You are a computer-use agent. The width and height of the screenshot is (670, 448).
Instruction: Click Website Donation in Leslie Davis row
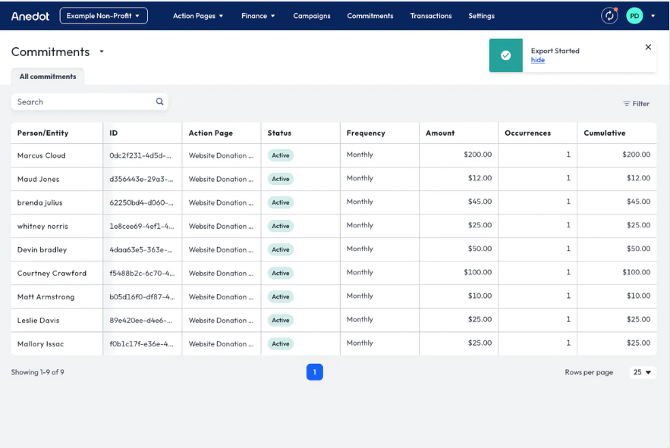tap(221, 320)
